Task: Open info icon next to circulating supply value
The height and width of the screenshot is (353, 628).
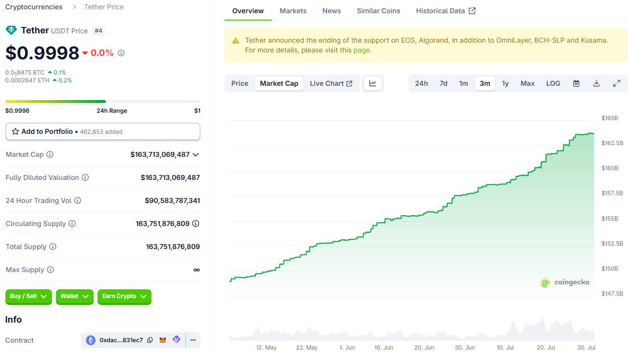Action: click(196, 224)
